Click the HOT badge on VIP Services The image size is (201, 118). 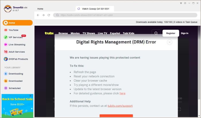click(x=24, y=36)
